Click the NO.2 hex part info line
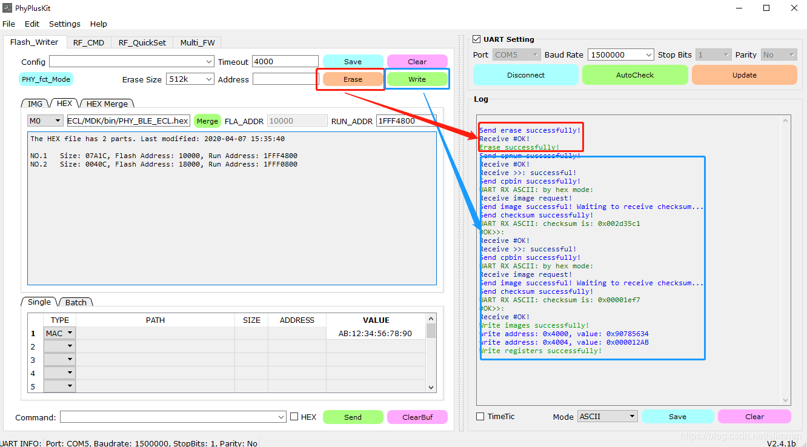807x447 pixels. (164, 164)
